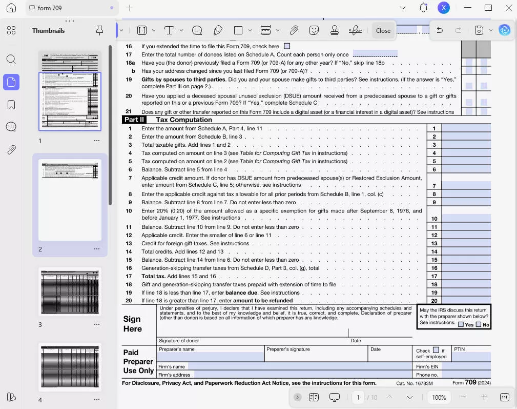Switch to the form 709 tab
Viewport: 517px width, 409px height.
click(70, 8)
